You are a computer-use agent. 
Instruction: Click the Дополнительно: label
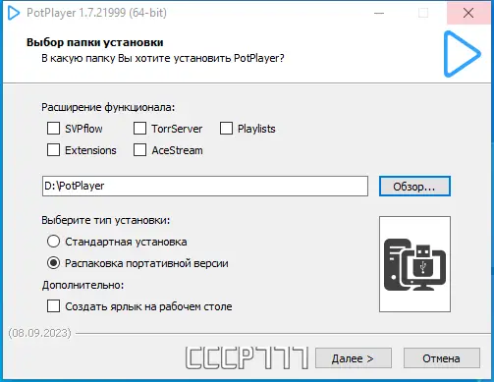point(82,285)
